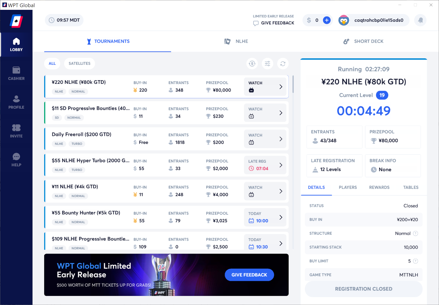The width and height of the screenshot is (439, 305).
Task: Open the Players tab in tournament panel
Action: coord(348,188)
